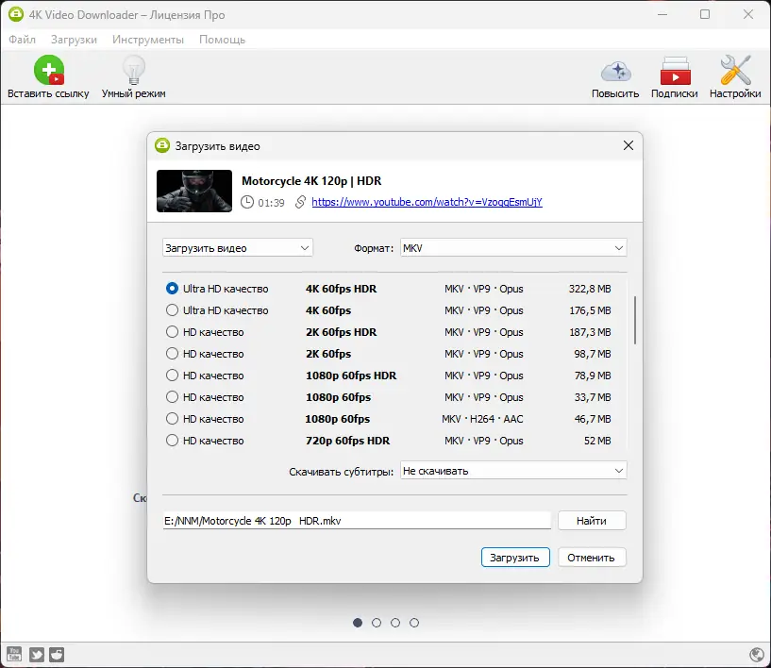Select 1080p 60fps VP9 33,7 MB option
Viewport: 771px width, 668px height.
[x=172, y=396]
